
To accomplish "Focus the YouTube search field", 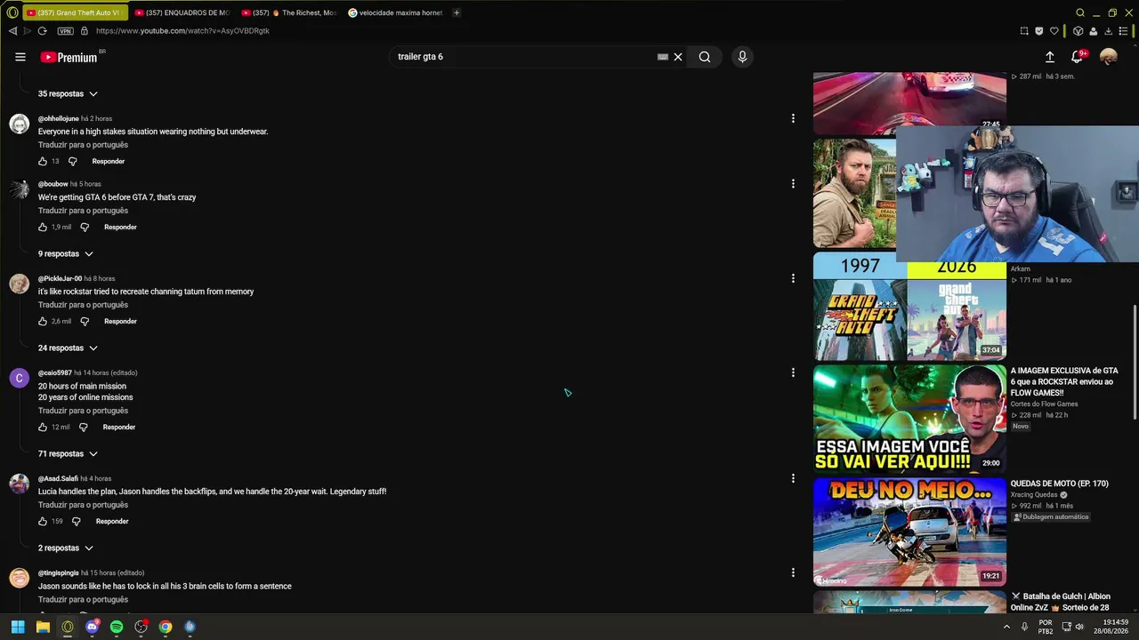I will [x=525, y=57].
